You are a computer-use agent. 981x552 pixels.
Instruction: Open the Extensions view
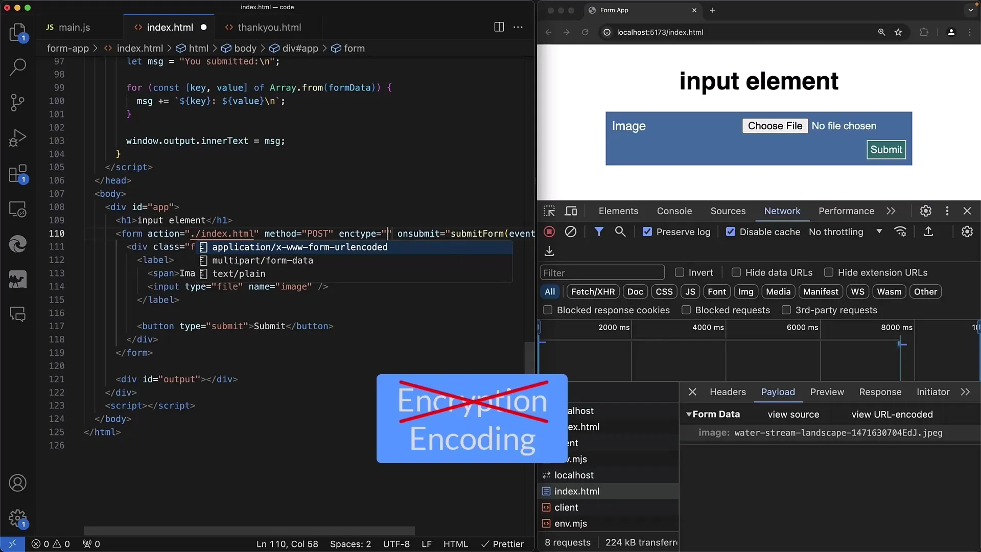pyautogui.click(x=18, y=174)
